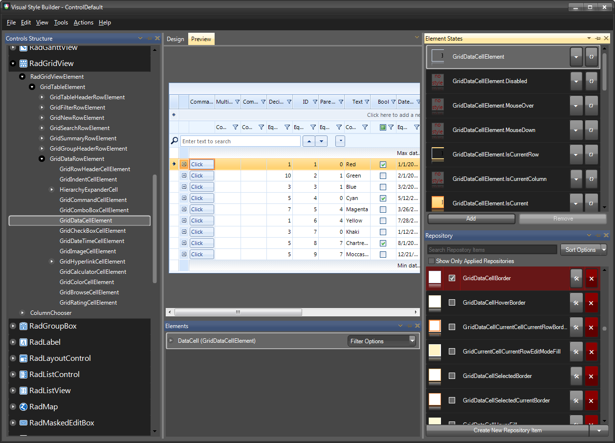
Task: Uncheck the Bool checkbox in Cyan row
Action: (x=383, y=198)
